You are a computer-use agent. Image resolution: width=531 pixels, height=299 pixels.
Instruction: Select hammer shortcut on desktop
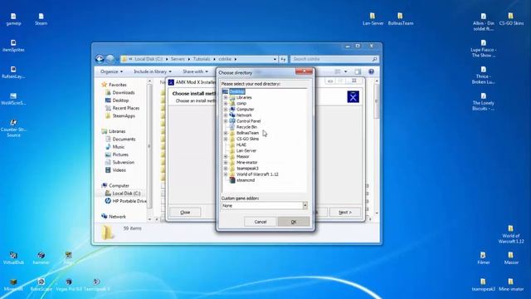point(41,258)
